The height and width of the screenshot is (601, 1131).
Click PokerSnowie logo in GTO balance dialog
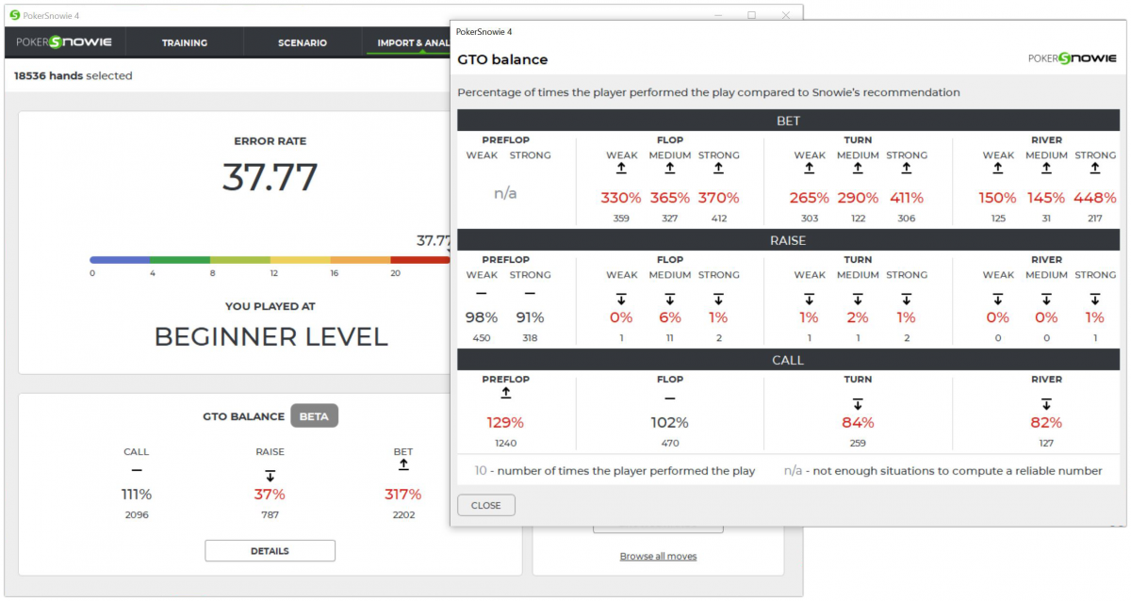[x=1073, y=58]
